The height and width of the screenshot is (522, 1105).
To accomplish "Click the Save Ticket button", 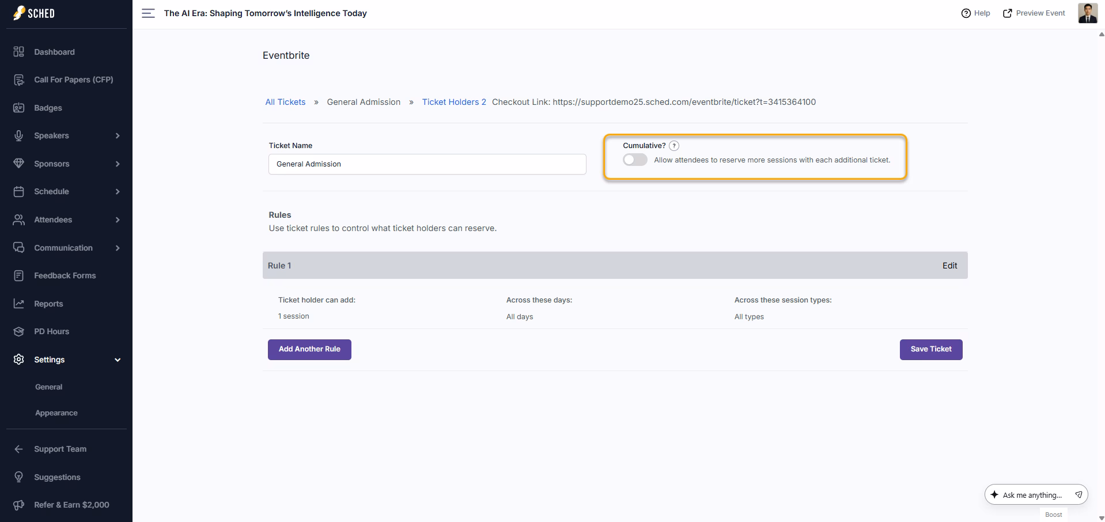I will click(931, 349).
